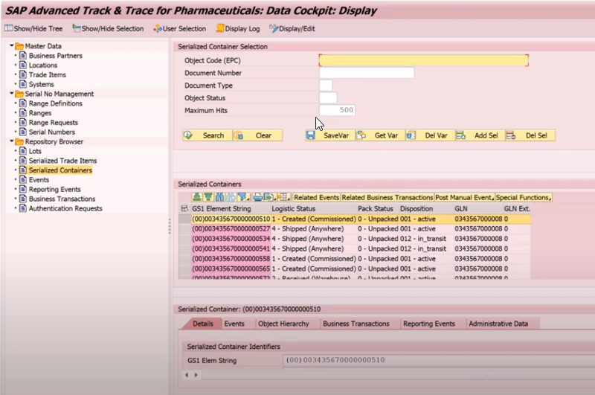Image resolution: width=595 pixels, height=395 pixels.
Task: Switch to the Events tab
Action: (x=234, y=324)
